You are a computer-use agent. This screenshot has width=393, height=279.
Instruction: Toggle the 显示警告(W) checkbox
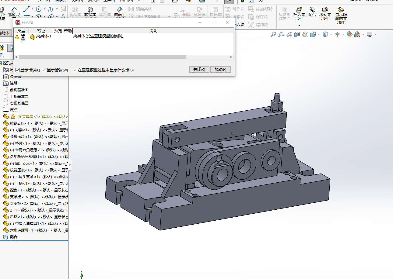click(44, 70)
